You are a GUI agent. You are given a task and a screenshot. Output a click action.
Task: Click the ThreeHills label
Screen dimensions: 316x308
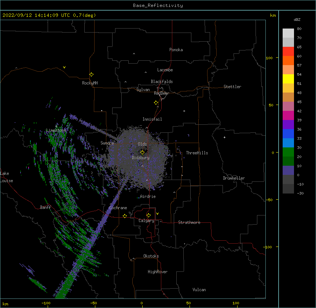point(197,153)
